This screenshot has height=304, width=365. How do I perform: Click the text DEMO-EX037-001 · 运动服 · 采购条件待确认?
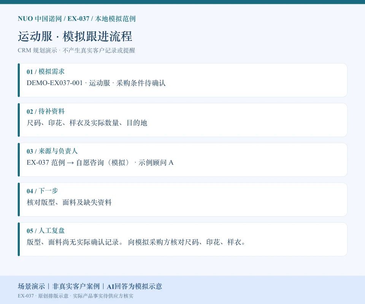pyautogui.click(x=96, y=83)
